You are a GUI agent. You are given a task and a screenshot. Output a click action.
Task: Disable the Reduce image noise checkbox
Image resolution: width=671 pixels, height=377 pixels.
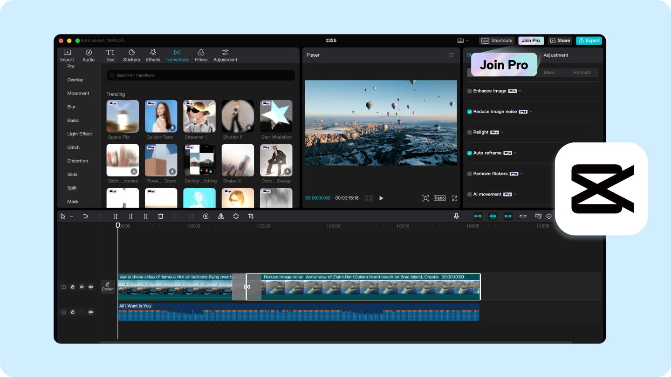point(469,111)
